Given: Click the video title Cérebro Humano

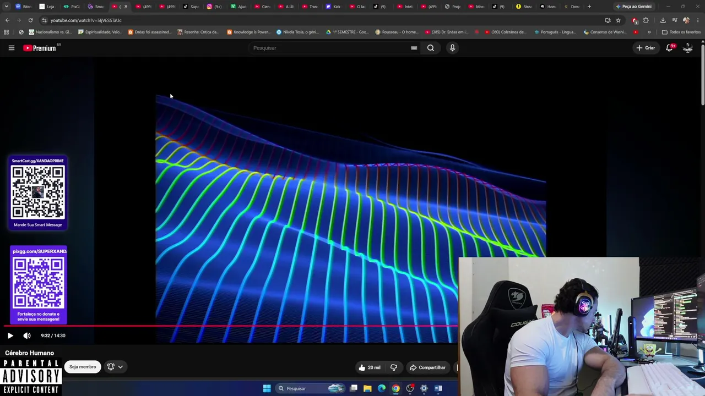Looking at the screenshot, I should [30, 353].
